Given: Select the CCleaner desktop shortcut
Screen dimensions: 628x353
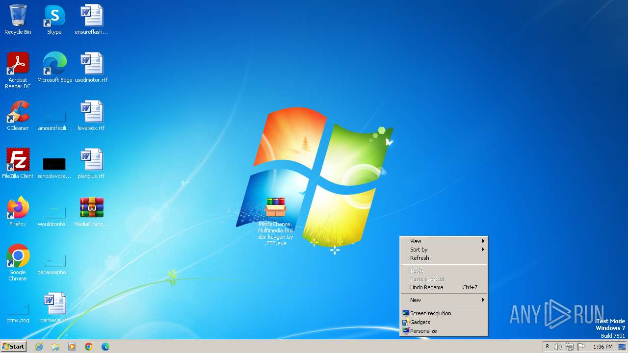Looking at the screenshot, I should click(18, 116).
